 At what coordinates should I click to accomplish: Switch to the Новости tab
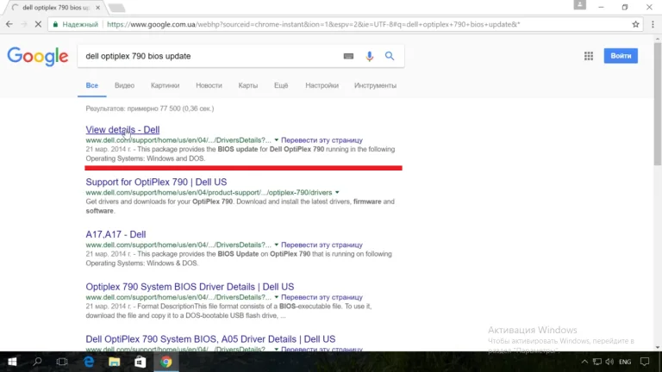coord(209,85)
